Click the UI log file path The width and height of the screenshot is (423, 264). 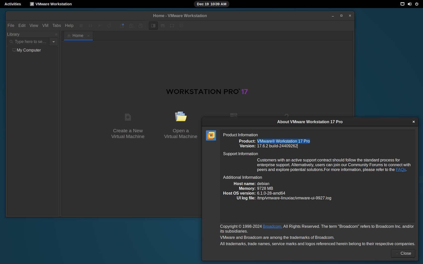coord(294,198)
